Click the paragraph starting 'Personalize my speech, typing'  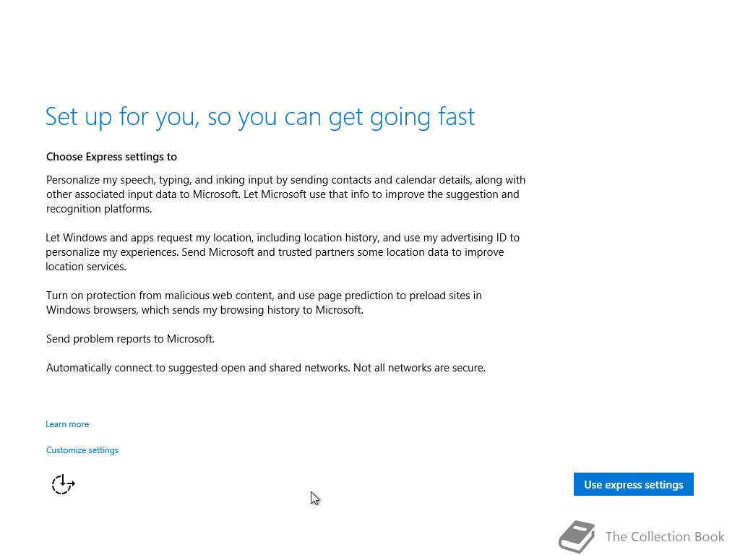pos(285,194)
